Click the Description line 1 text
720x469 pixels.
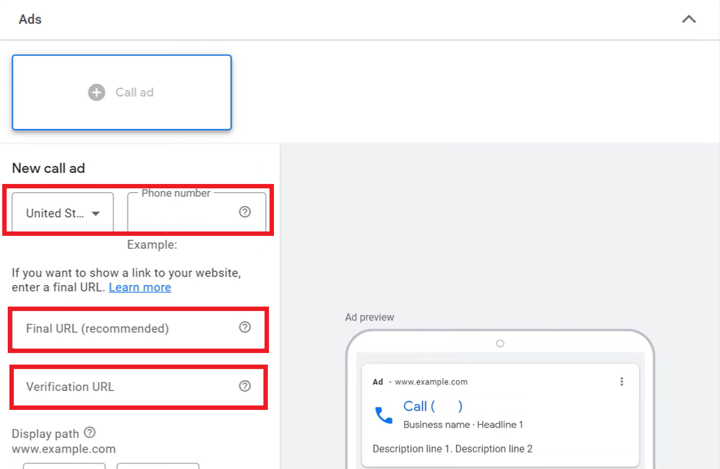pyautogui.click(x=413, y=449)
